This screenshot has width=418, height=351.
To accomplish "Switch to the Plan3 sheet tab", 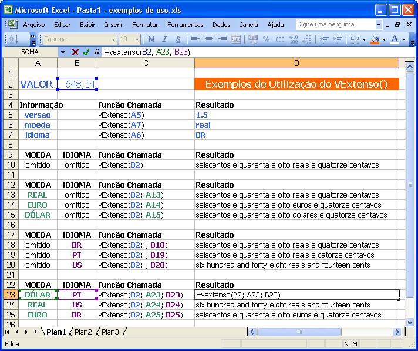I will [x=110, y=332].
